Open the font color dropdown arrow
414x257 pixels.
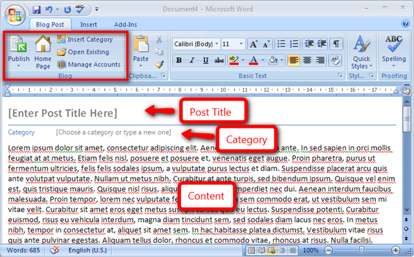263,60
